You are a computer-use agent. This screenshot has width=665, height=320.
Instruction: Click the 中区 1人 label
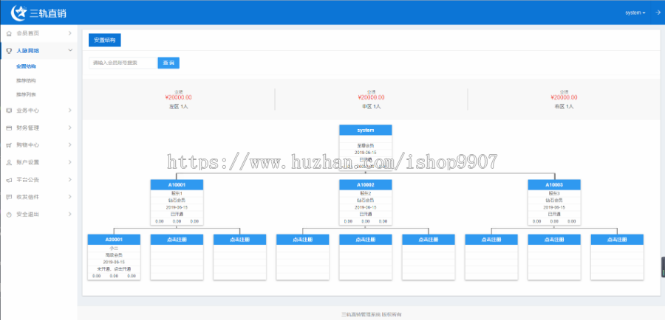tap(371, 107)
